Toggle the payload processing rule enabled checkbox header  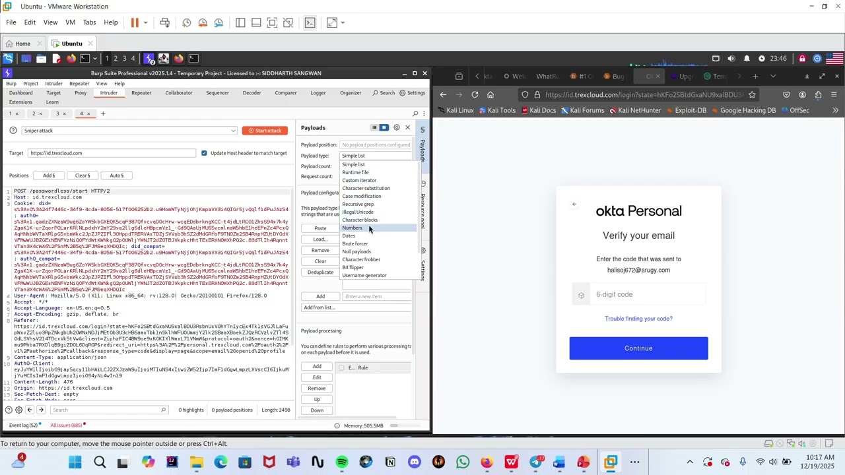(341, 367)
